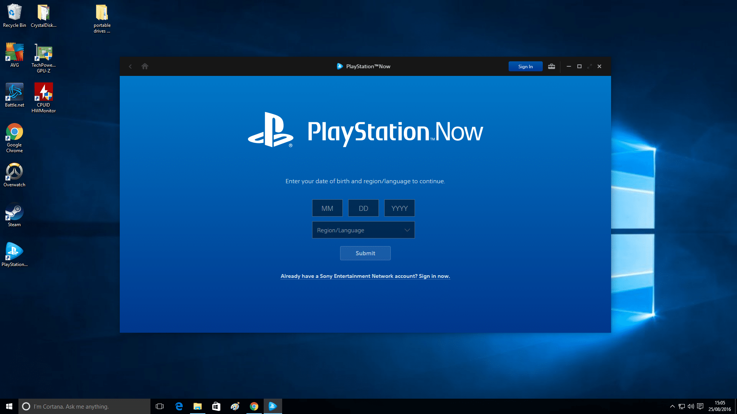Image resolution: width=737 pixels, height=414 pixels.
Task: Click the MM month input field
Action: (327, 208)
